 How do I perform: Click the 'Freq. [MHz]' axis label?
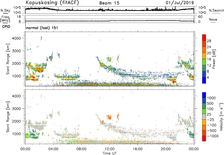[5, 19]
